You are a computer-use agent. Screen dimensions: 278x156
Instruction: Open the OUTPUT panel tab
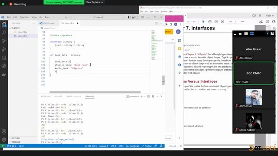coord(58,96)
